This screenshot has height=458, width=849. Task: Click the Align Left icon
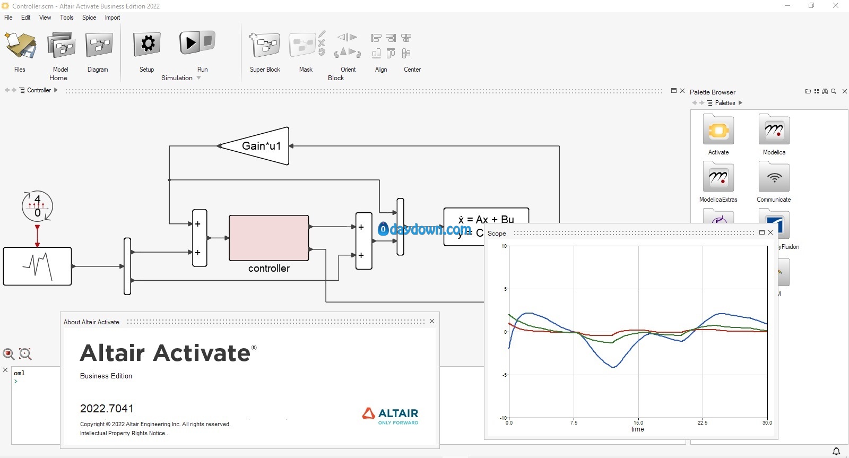pos(376,38)
